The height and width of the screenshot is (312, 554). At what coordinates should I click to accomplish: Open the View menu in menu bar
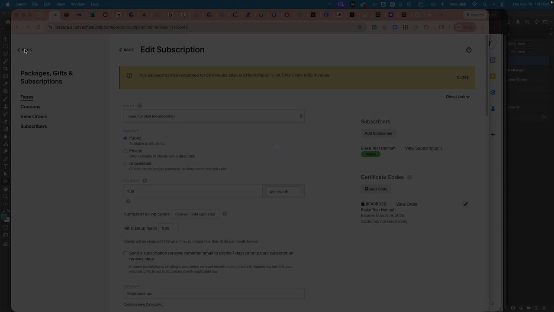pos(61,4)
